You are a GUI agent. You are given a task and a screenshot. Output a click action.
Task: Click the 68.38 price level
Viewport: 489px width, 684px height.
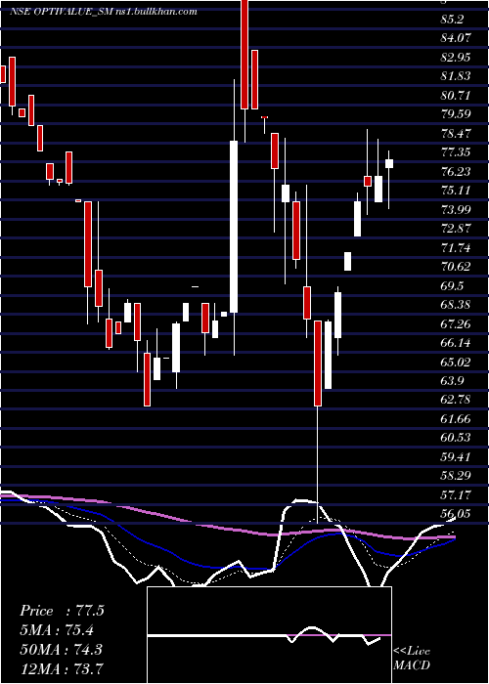click(x=456, y=305)
